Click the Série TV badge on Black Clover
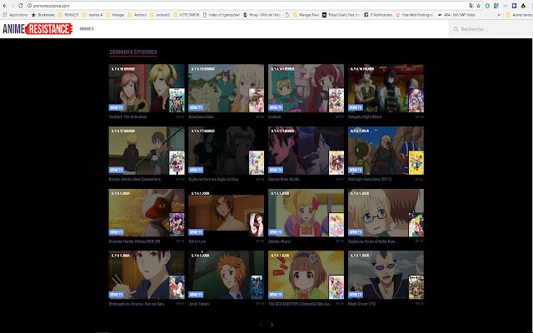The image size is (533, 333). [356, 294]
